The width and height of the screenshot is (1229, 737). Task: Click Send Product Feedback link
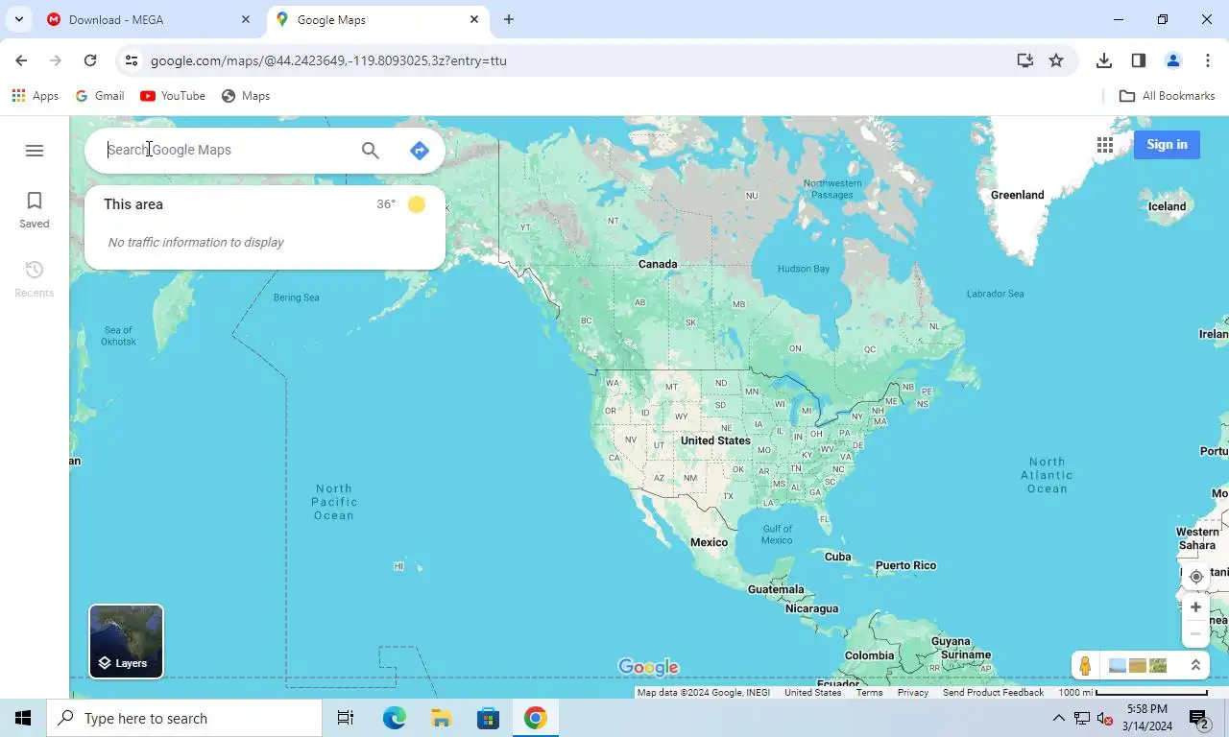993,693
